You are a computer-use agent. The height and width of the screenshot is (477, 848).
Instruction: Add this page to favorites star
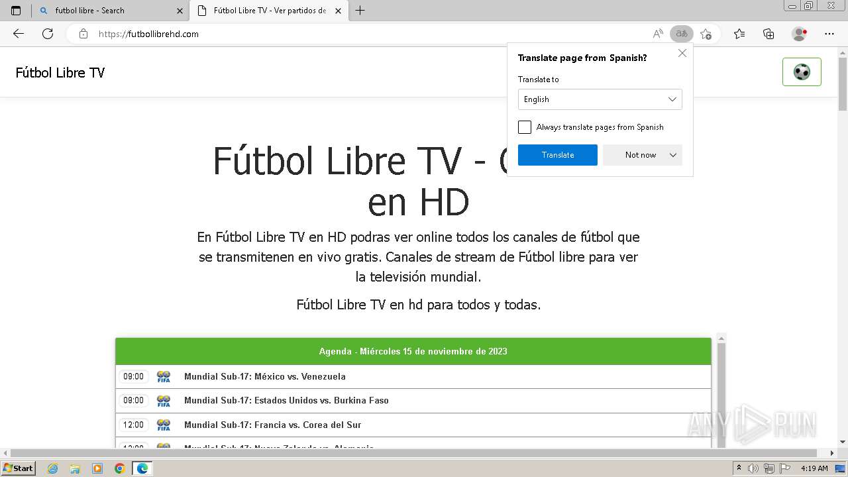pos(706,34)
